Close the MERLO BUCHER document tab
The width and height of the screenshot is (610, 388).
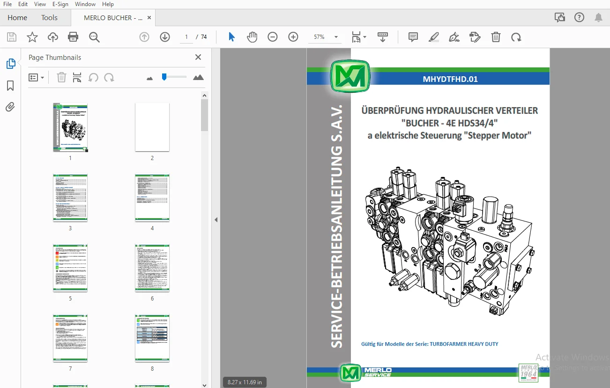[149, 18]
